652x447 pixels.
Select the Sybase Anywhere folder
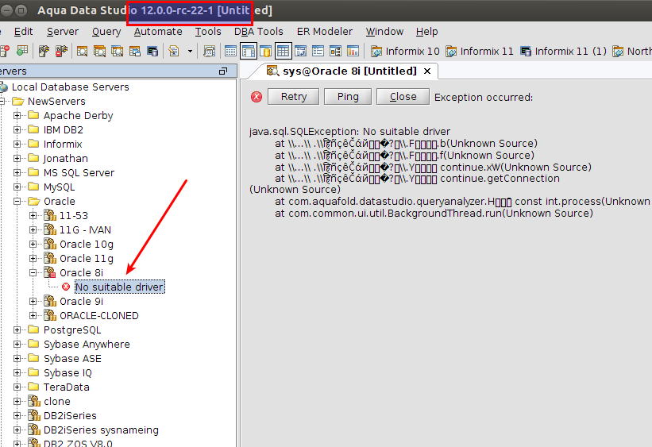coord(87,345)
